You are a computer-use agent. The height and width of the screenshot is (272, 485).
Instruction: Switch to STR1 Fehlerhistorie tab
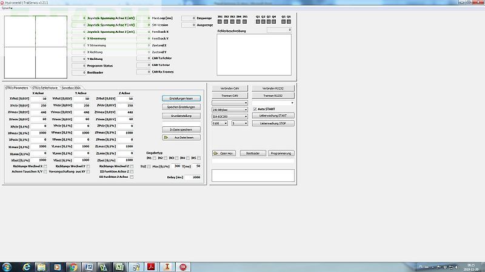[45, 88]
